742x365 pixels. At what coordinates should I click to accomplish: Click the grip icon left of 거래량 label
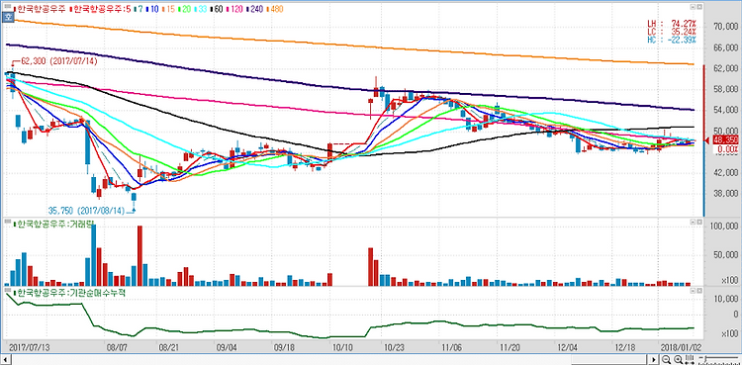pyautogui.click(x=8, y=222)
